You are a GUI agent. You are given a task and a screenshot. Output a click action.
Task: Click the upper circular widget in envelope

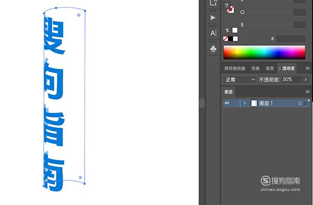[79, 15]
